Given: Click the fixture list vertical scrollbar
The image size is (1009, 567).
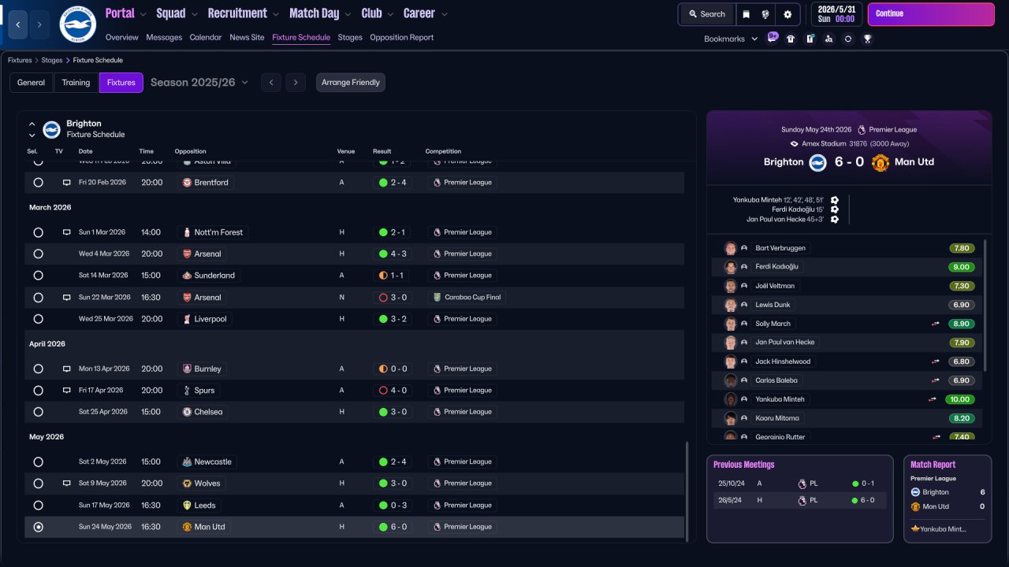Looking at the screenshot, I should pos(687,491).
